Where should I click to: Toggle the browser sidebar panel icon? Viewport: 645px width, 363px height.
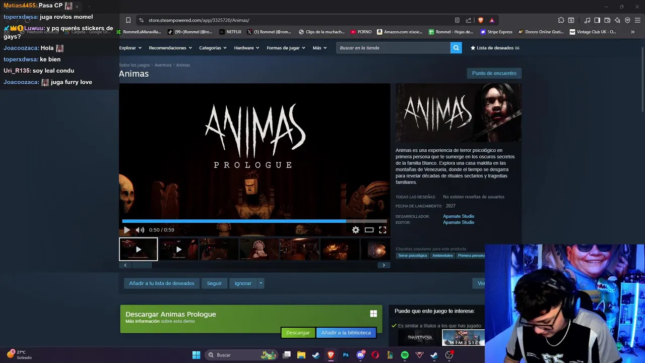(597, 20)
